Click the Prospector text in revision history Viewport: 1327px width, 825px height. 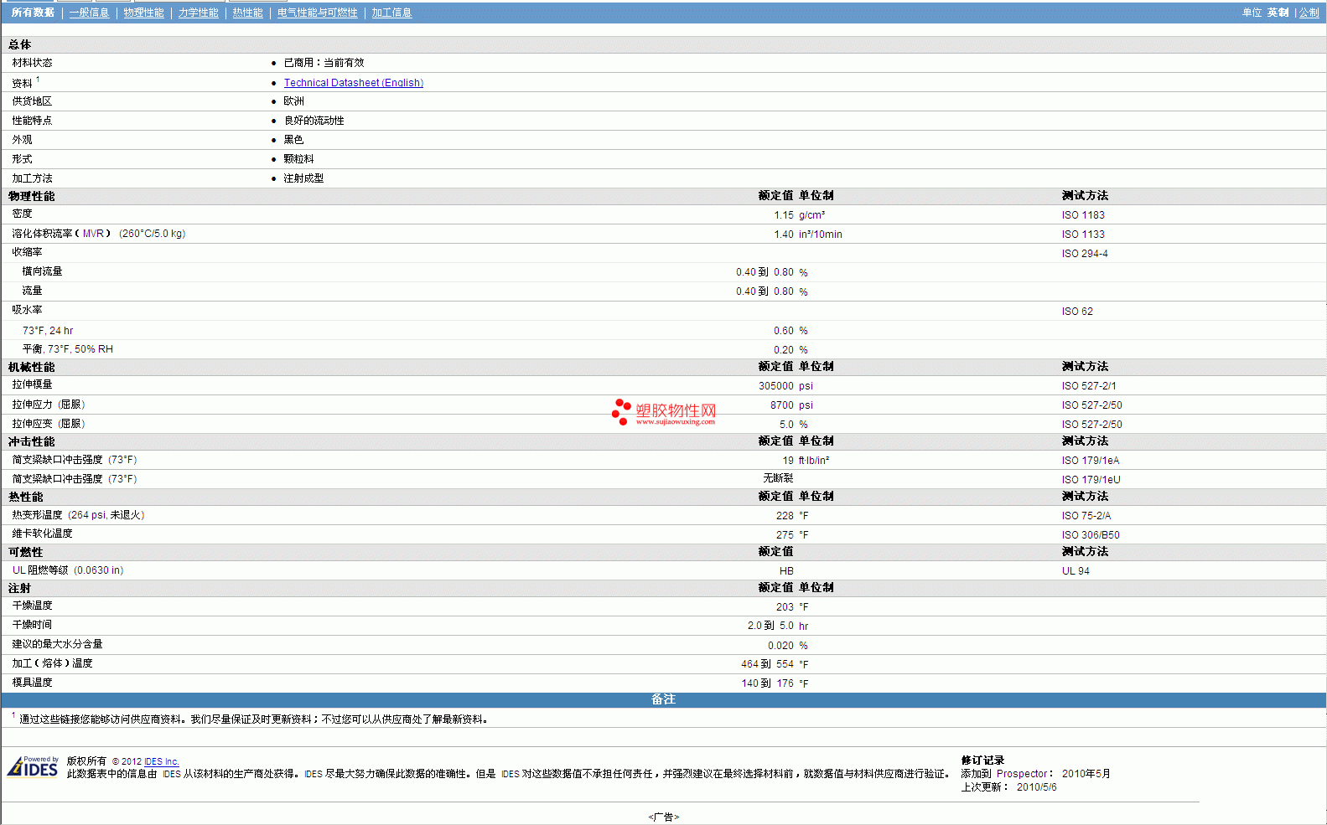pos(1021,774)
